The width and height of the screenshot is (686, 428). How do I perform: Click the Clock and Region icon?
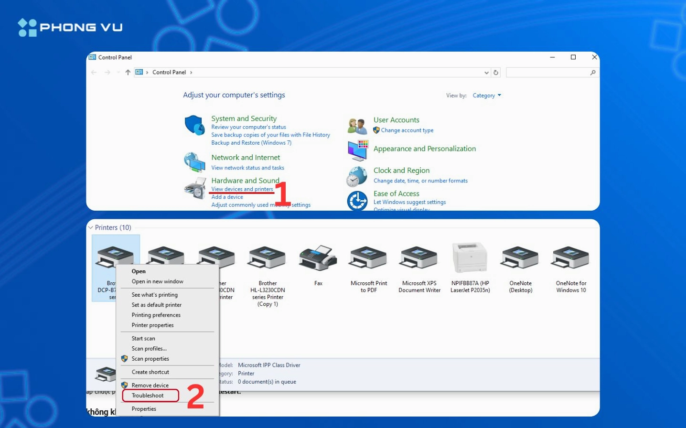357,177
